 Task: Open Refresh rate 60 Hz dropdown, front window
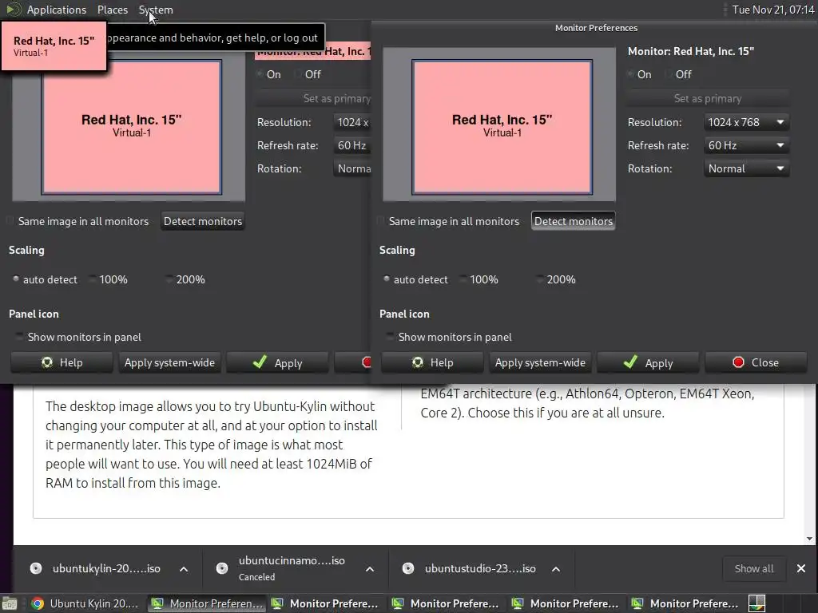click(x=746, y=145)
